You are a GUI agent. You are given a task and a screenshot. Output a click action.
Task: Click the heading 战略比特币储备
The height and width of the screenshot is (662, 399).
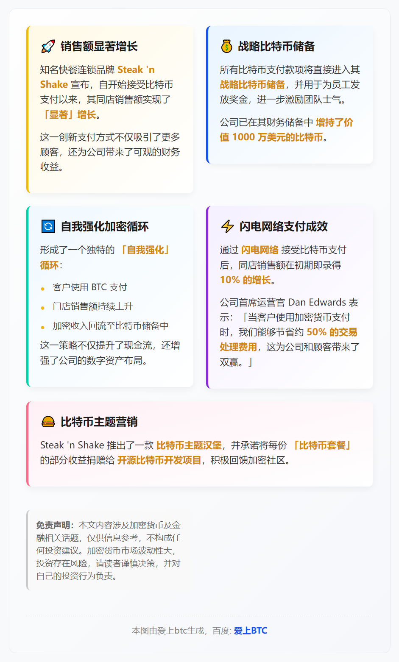coord(276,46)
